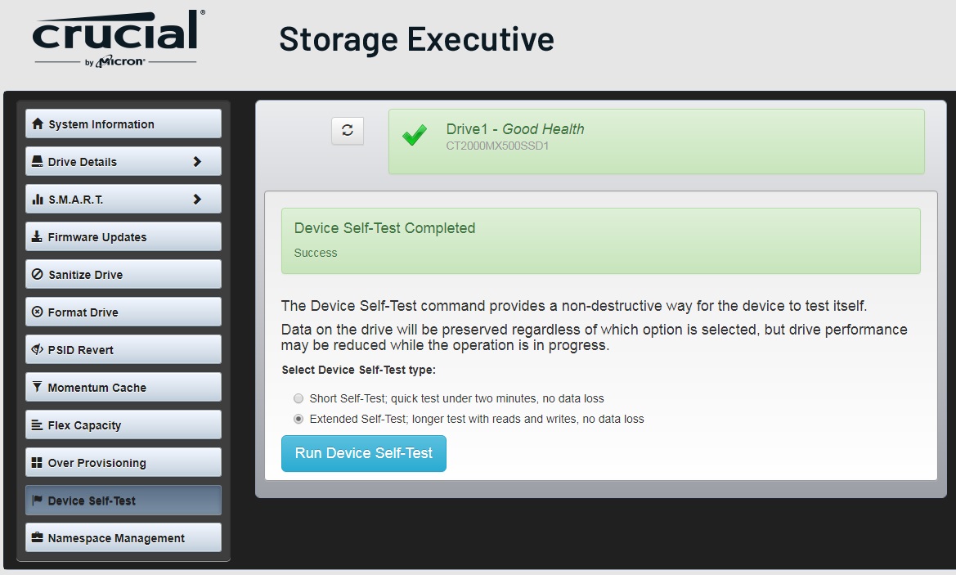Click the Run Device Self-Test button
Screen dimensions: 956x575
pos(363,453)
